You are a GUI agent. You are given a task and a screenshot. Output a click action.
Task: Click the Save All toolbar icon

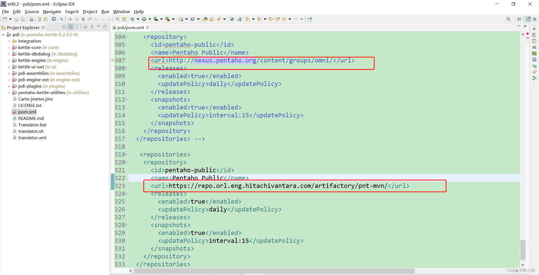pos(23,19)
